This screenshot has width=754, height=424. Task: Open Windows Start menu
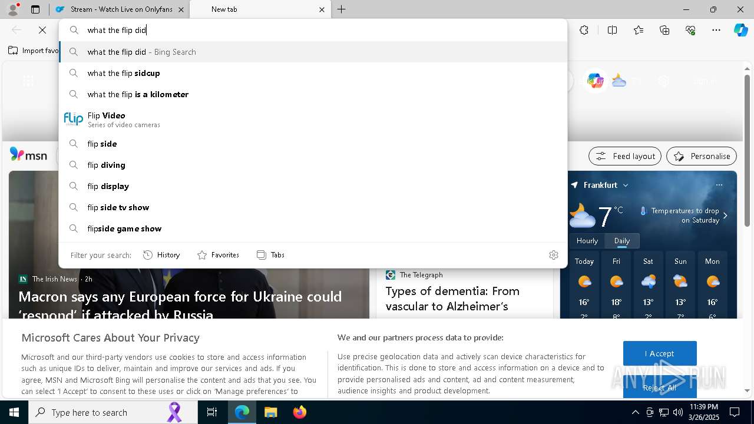point(14,412)
